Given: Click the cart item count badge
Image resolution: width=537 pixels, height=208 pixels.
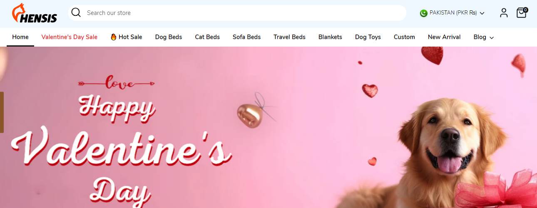Looking at the screenshot, I should (x=525, y=10).
